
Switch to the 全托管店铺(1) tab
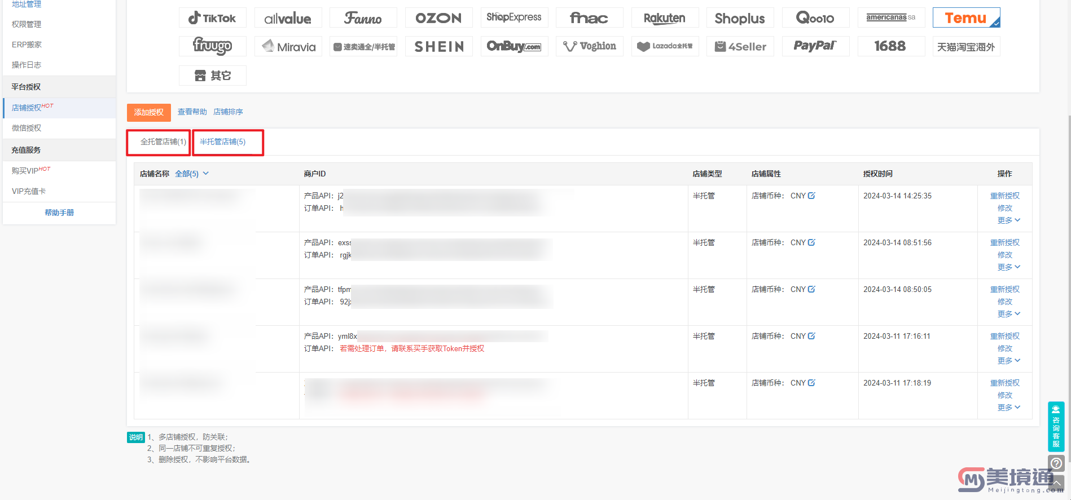tap(163, 142)
